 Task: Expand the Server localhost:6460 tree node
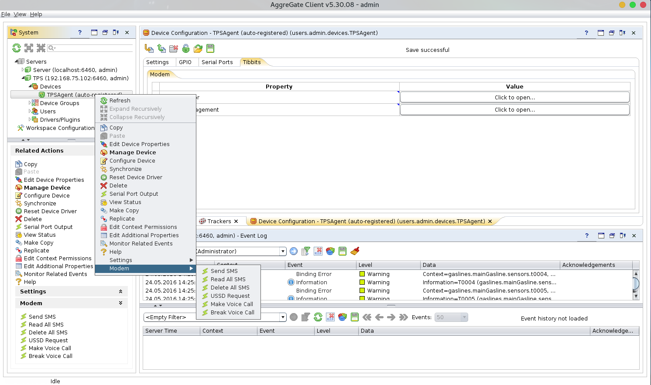click(23, 70)
